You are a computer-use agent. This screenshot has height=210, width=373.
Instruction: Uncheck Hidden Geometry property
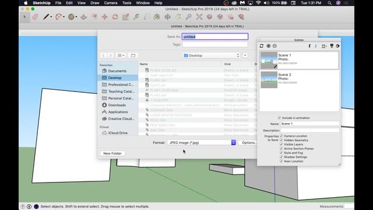(281, 140)
